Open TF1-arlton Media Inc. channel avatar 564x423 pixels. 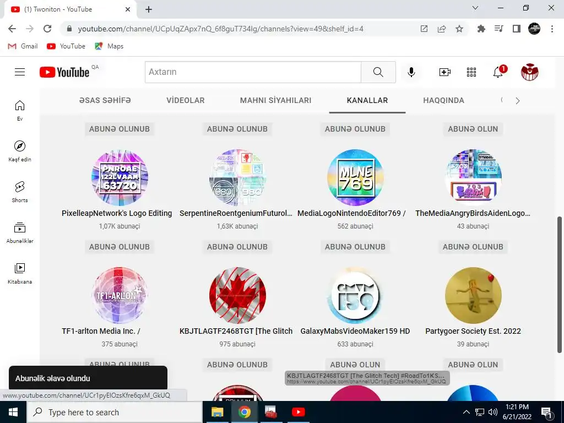point(120,295)
